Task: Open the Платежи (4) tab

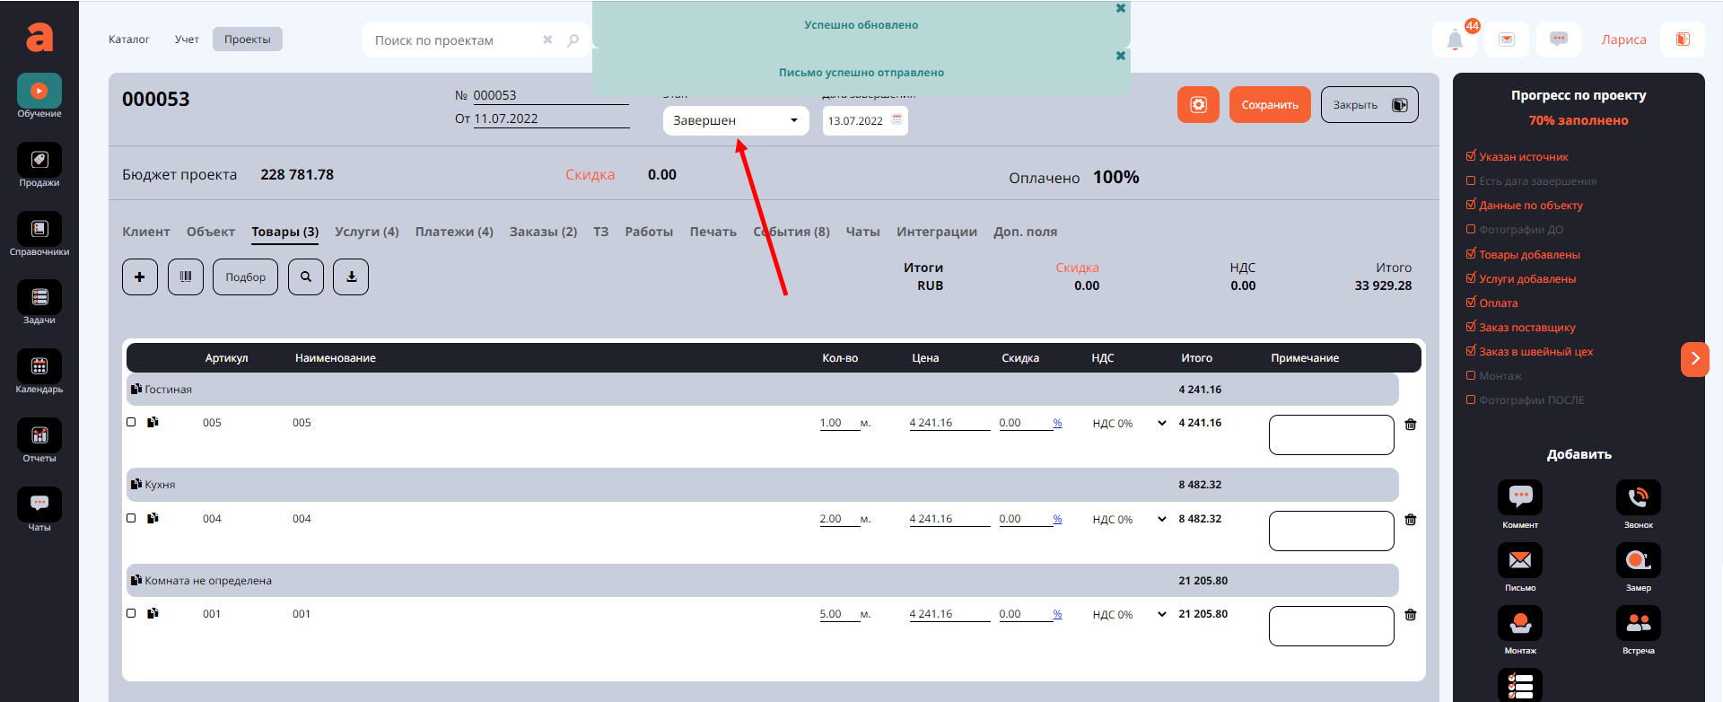Action: point(454,232)
